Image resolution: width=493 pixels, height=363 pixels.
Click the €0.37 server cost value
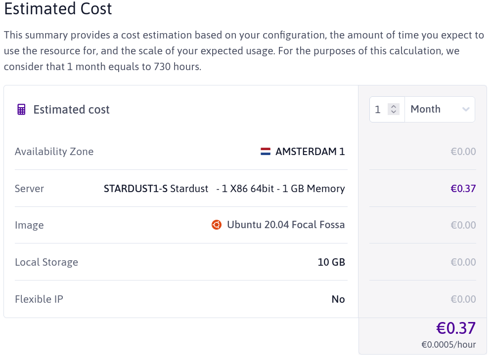pyautogui.click(x=463, y=188)
